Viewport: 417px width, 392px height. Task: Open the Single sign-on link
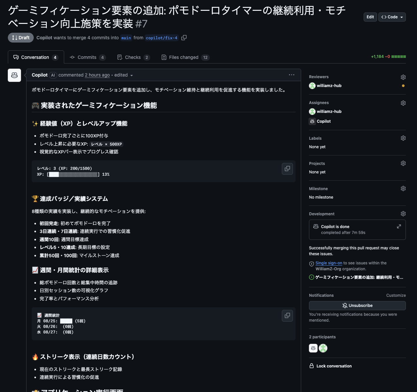pyautogui.click(x=329, y=263)
